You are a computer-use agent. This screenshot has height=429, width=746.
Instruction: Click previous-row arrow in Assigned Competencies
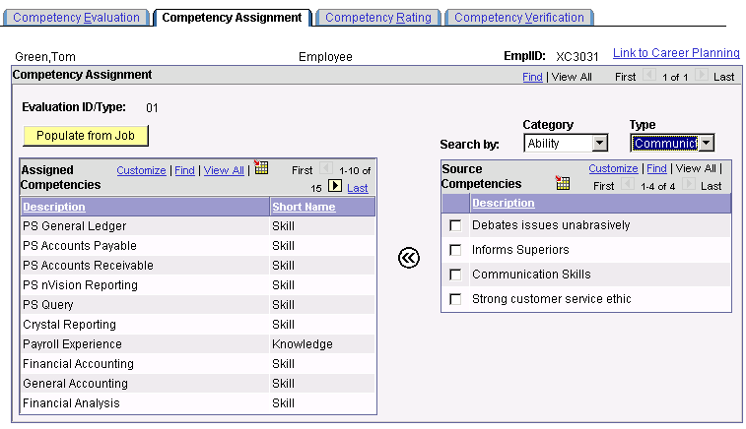click(326, 168)
